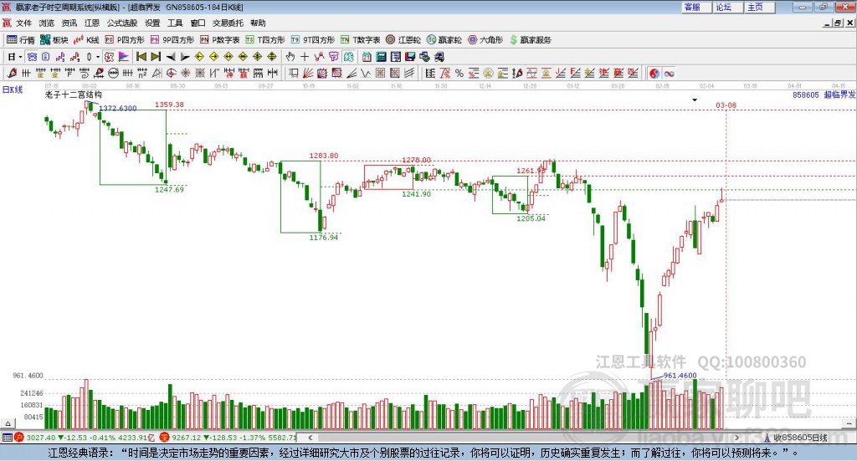Image resolution: width=857 pixels, height=461 pixels.
Task: Jump to first bar with skip-start arrow
Action: 141,56
